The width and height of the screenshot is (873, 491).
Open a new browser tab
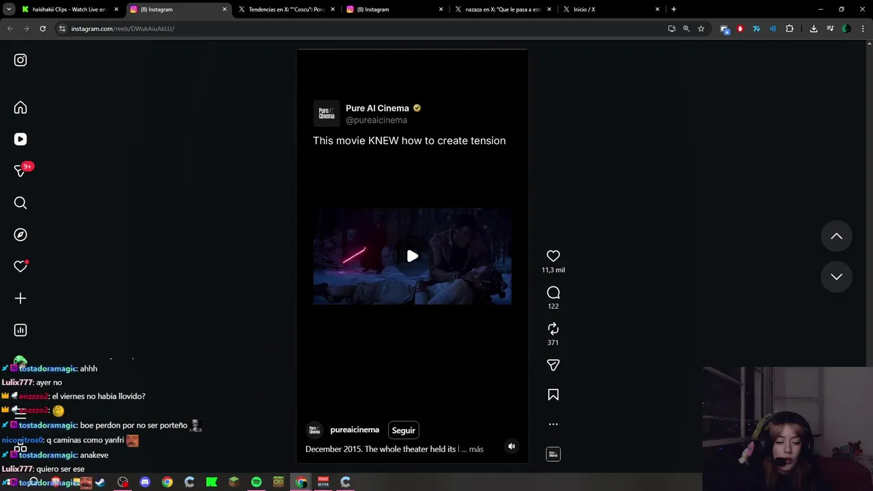coord(674,10)
